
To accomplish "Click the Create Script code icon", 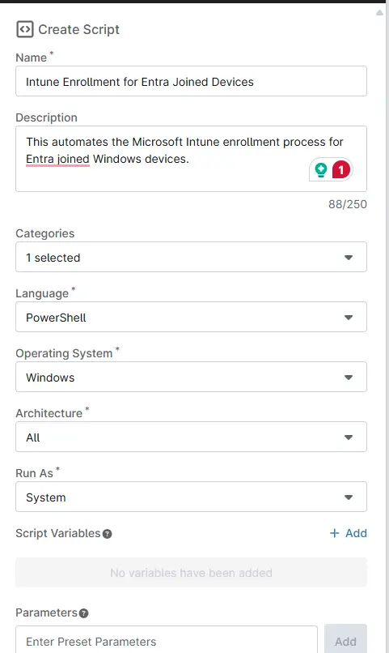I will (x=24, y=29).
